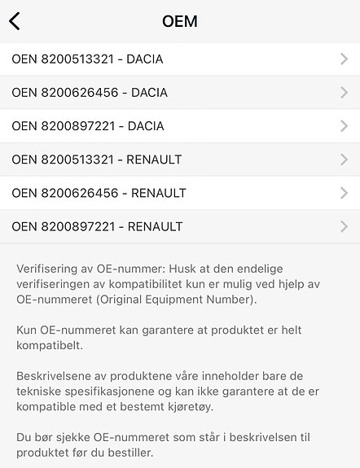
Task: Tap chevron beside 8200897221 RENAULT row
Action: click(x=345, y=226)
